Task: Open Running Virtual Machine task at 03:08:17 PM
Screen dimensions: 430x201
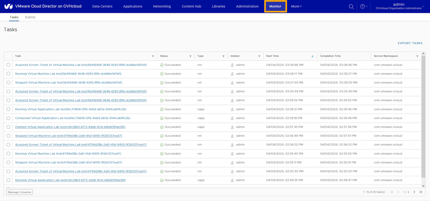Action: 68,74
